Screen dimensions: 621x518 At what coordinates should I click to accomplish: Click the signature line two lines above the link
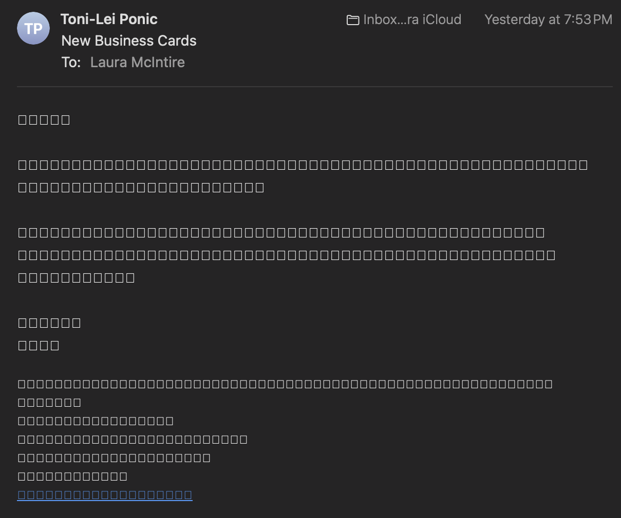click(x=114, y=457)
